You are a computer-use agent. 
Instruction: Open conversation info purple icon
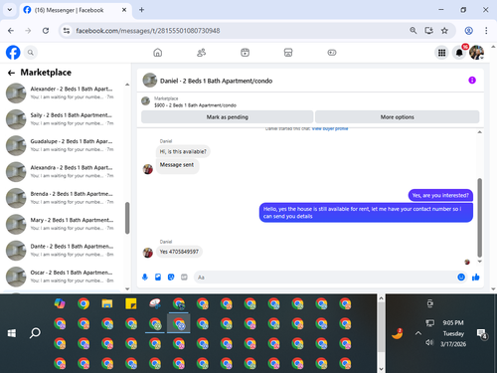click(x=472, y=81)
